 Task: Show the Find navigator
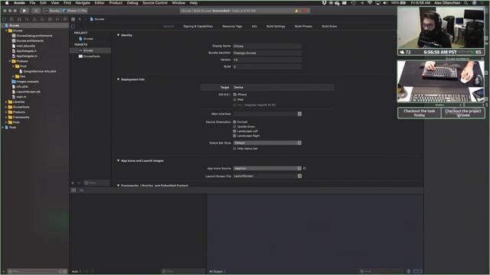27,19
